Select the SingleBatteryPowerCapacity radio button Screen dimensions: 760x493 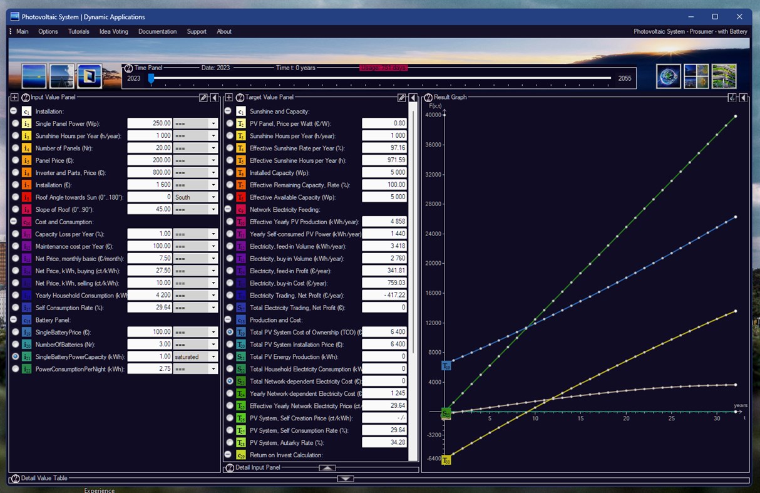click(x=15, y=356)
